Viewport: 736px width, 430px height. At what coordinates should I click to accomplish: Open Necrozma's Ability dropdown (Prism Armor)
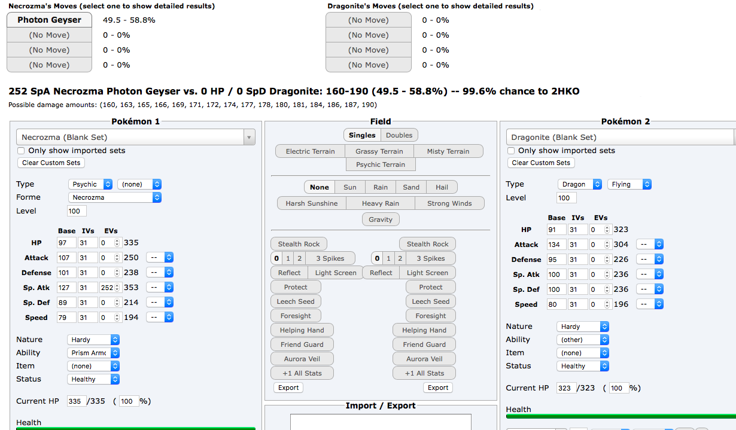pyautogui.click(x=93, y=353)
